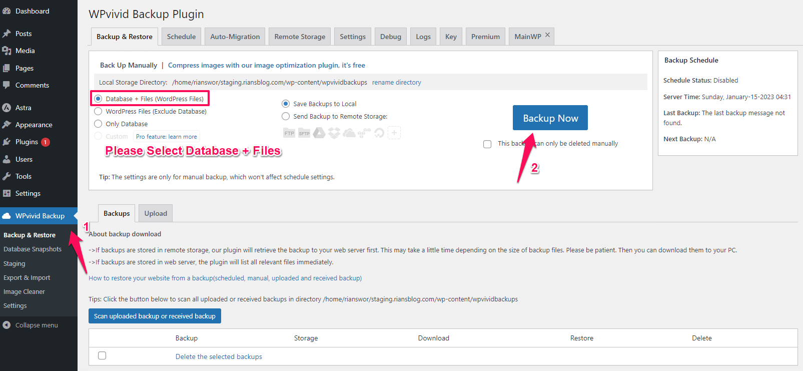Select the disabled Custom backup option
The image size is (803, 371).
point(98,136)
